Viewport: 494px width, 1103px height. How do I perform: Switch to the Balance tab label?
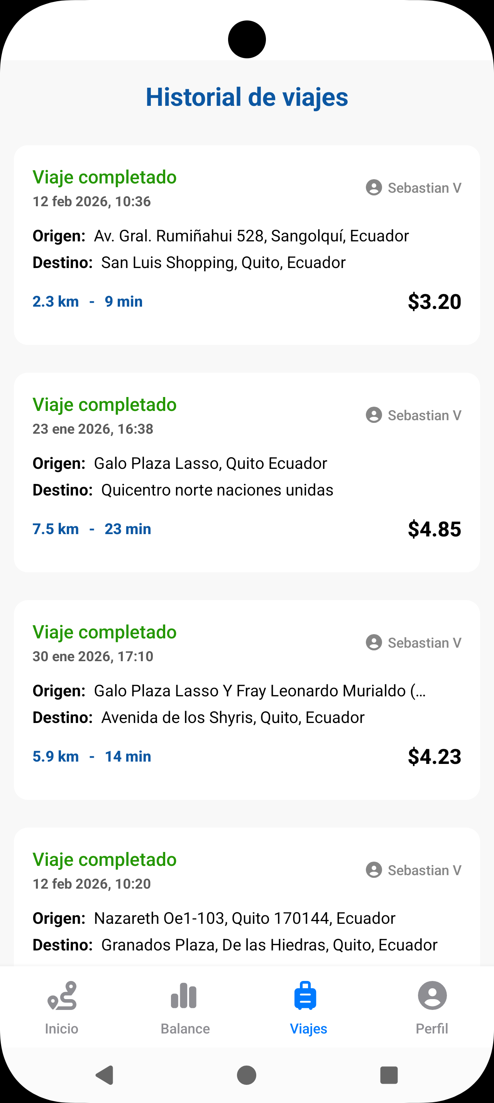(185, 1028)
